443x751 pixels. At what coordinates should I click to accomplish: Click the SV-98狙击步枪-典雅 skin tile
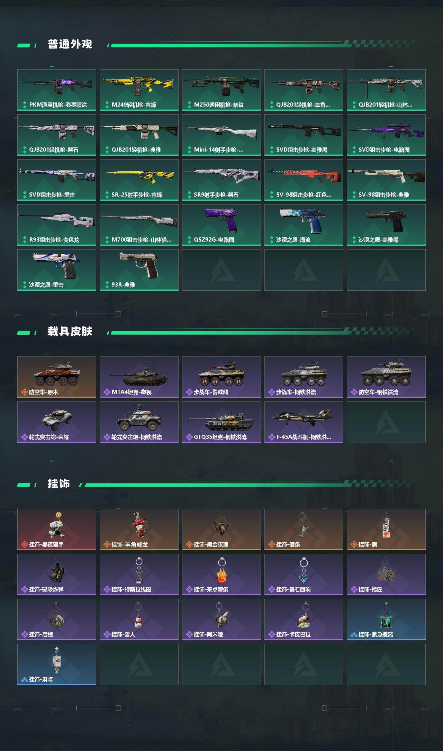(x=386, y=180)
